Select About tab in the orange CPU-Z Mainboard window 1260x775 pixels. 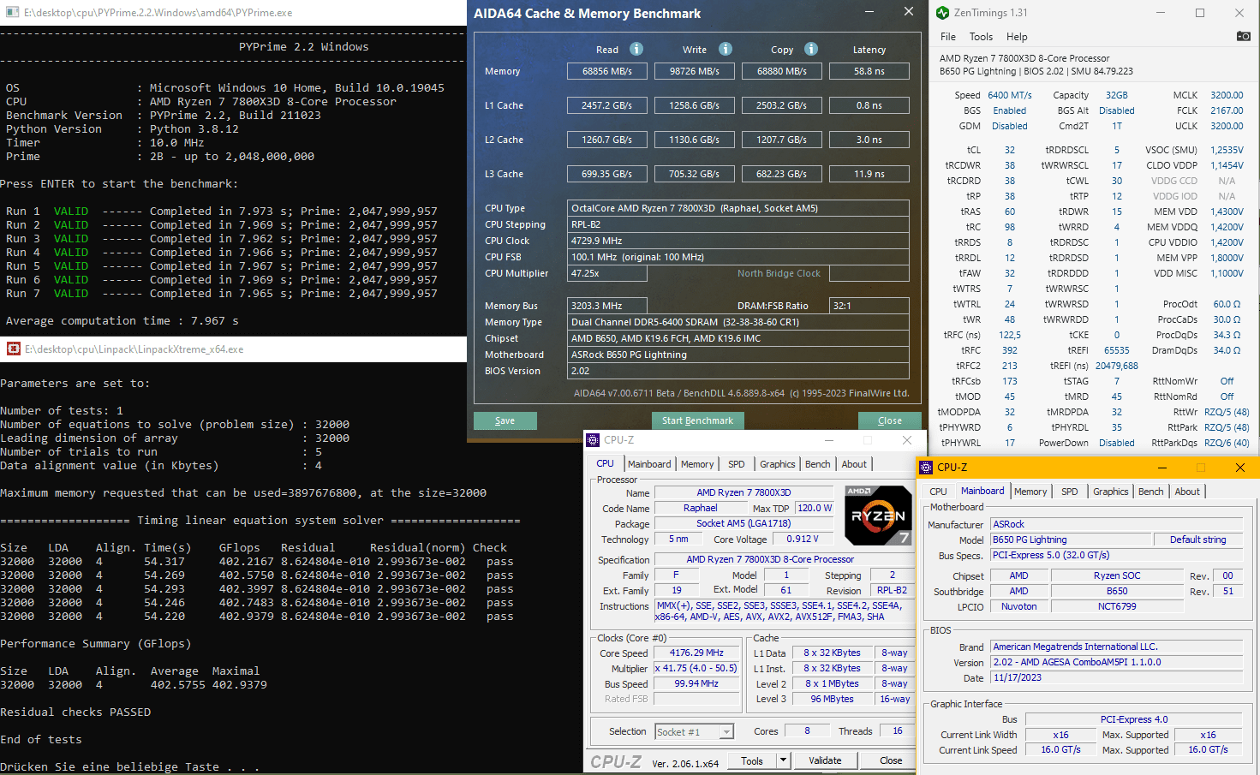coord(1187,492)
